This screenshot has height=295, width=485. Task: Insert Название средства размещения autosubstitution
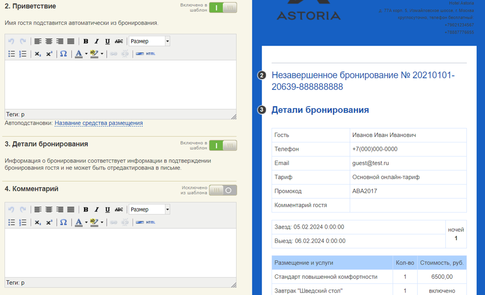click(x=99, y=123)
